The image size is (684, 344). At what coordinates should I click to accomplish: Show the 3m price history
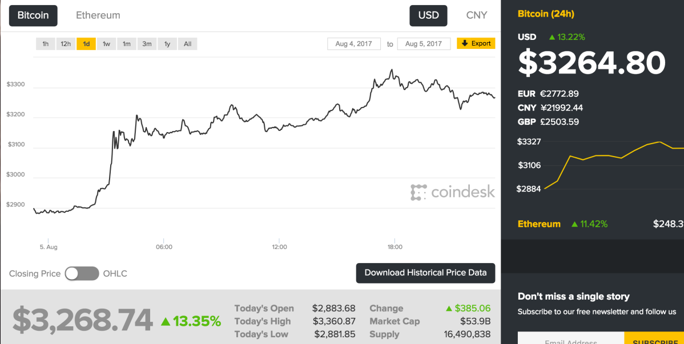pos(147,44)
